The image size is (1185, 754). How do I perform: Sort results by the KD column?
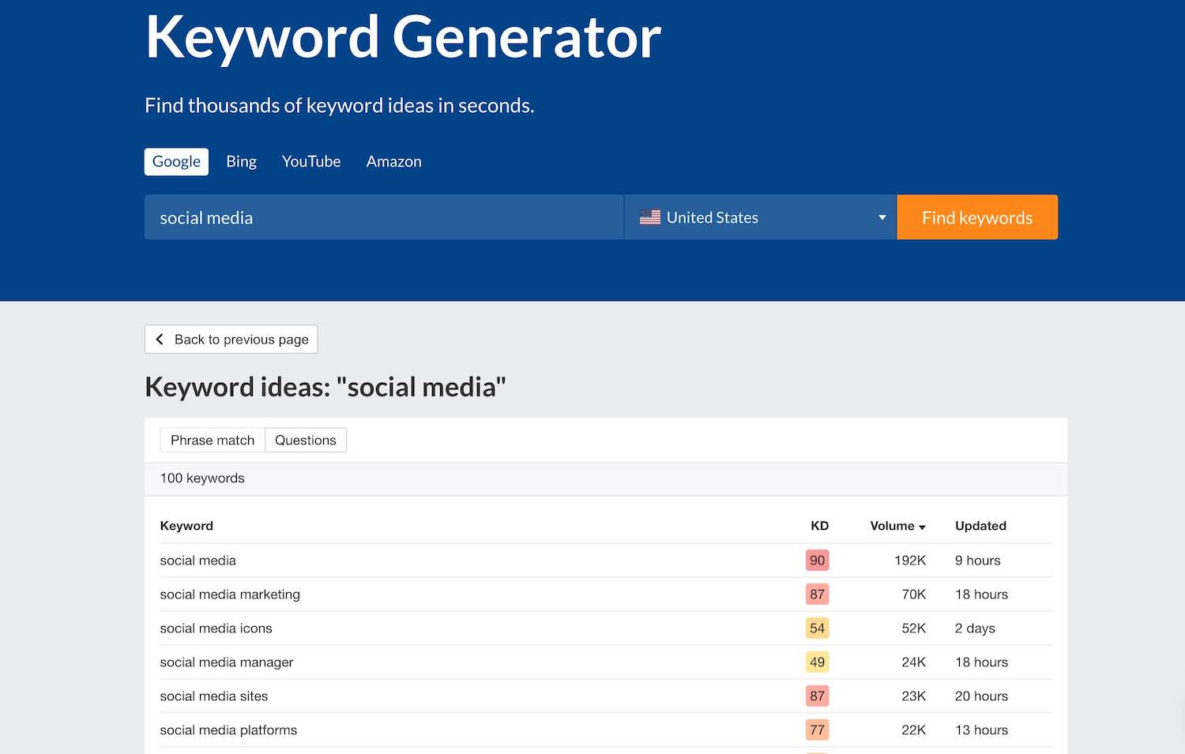click(819, 526)
